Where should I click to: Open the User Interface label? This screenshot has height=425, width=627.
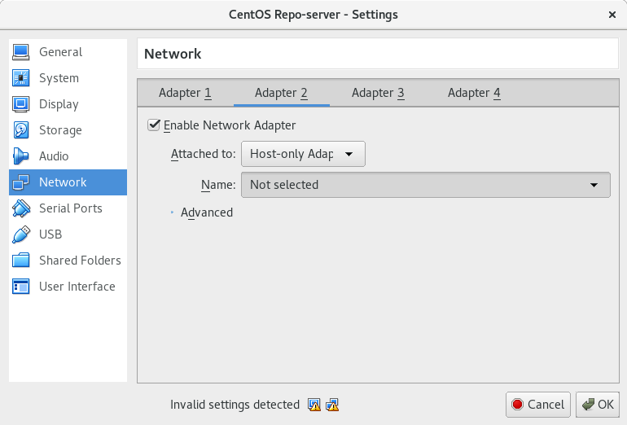77,287
